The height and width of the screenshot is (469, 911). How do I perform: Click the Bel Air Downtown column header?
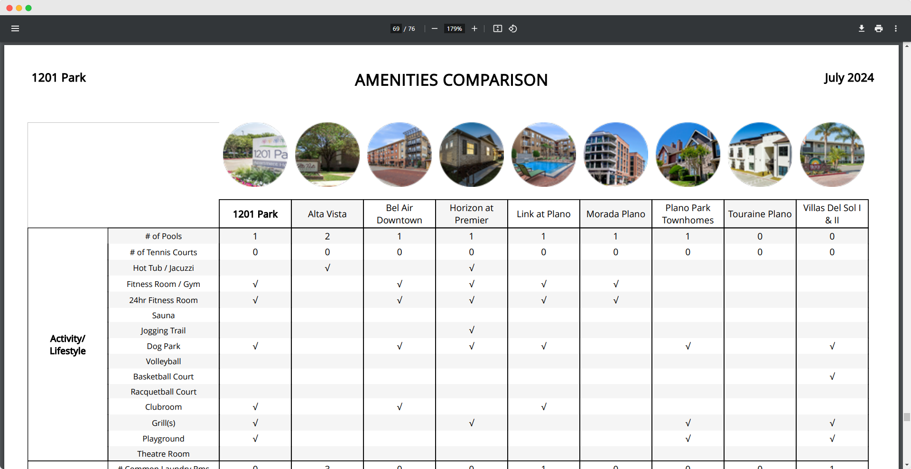pyautogui.click(x=400, y=214)
